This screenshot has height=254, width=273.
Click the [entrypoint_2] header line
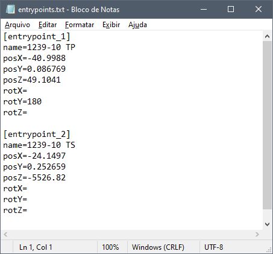tap(37, 135)
